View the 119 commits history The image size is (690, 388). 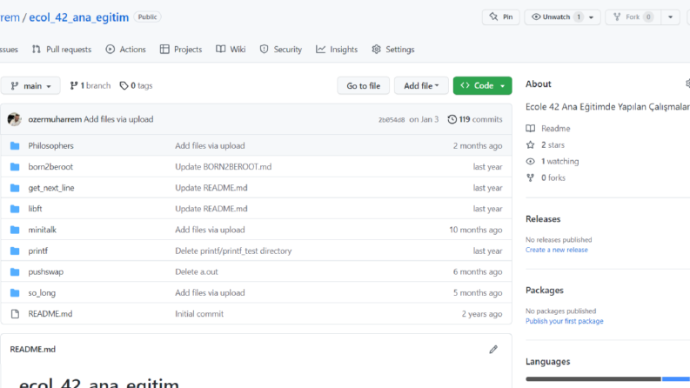[475, 119]
